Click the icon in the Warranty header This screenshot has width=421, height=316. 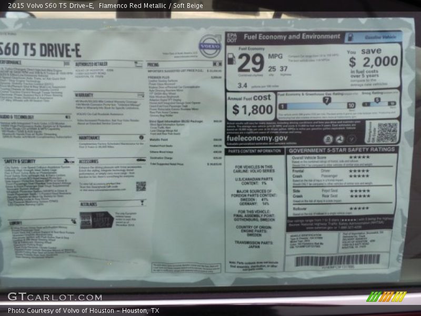[141, 95]
